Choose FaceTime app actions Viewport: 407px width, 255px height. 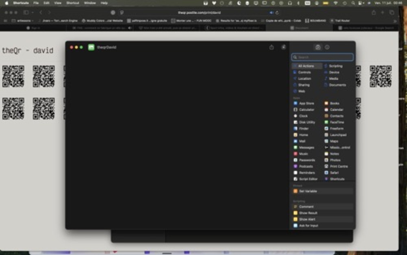[337, 122]
